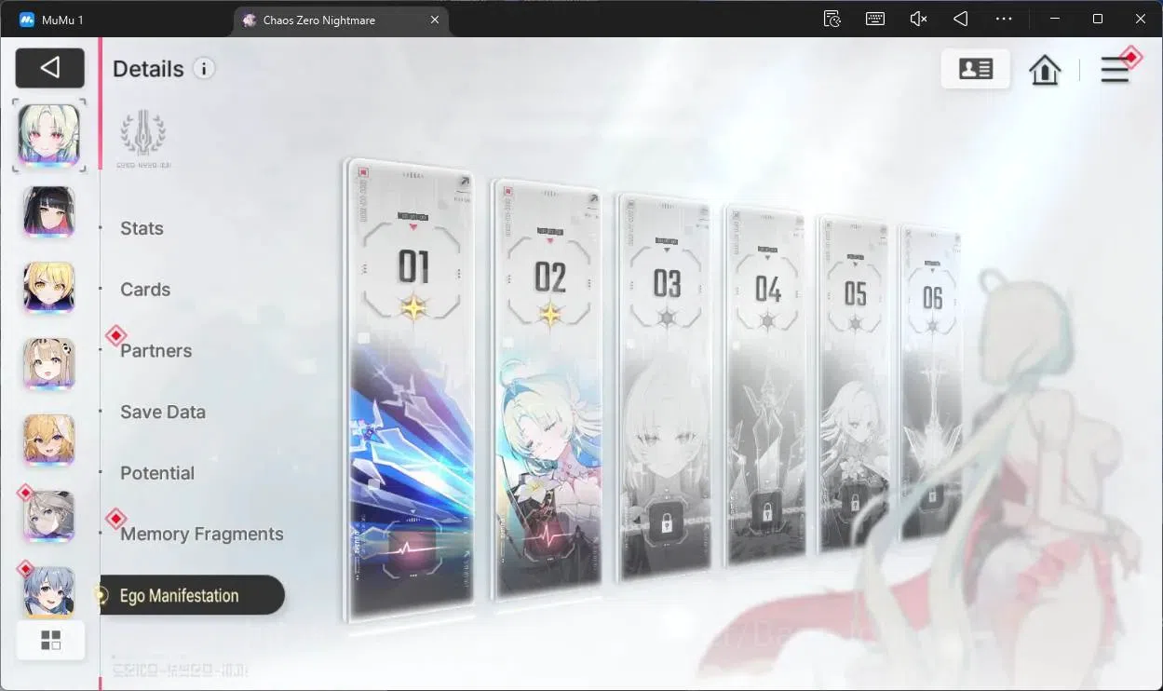This screenshot has width=1163, height=691.
Task: Toggle the MuMu mute sound icon
Action: 918,19
